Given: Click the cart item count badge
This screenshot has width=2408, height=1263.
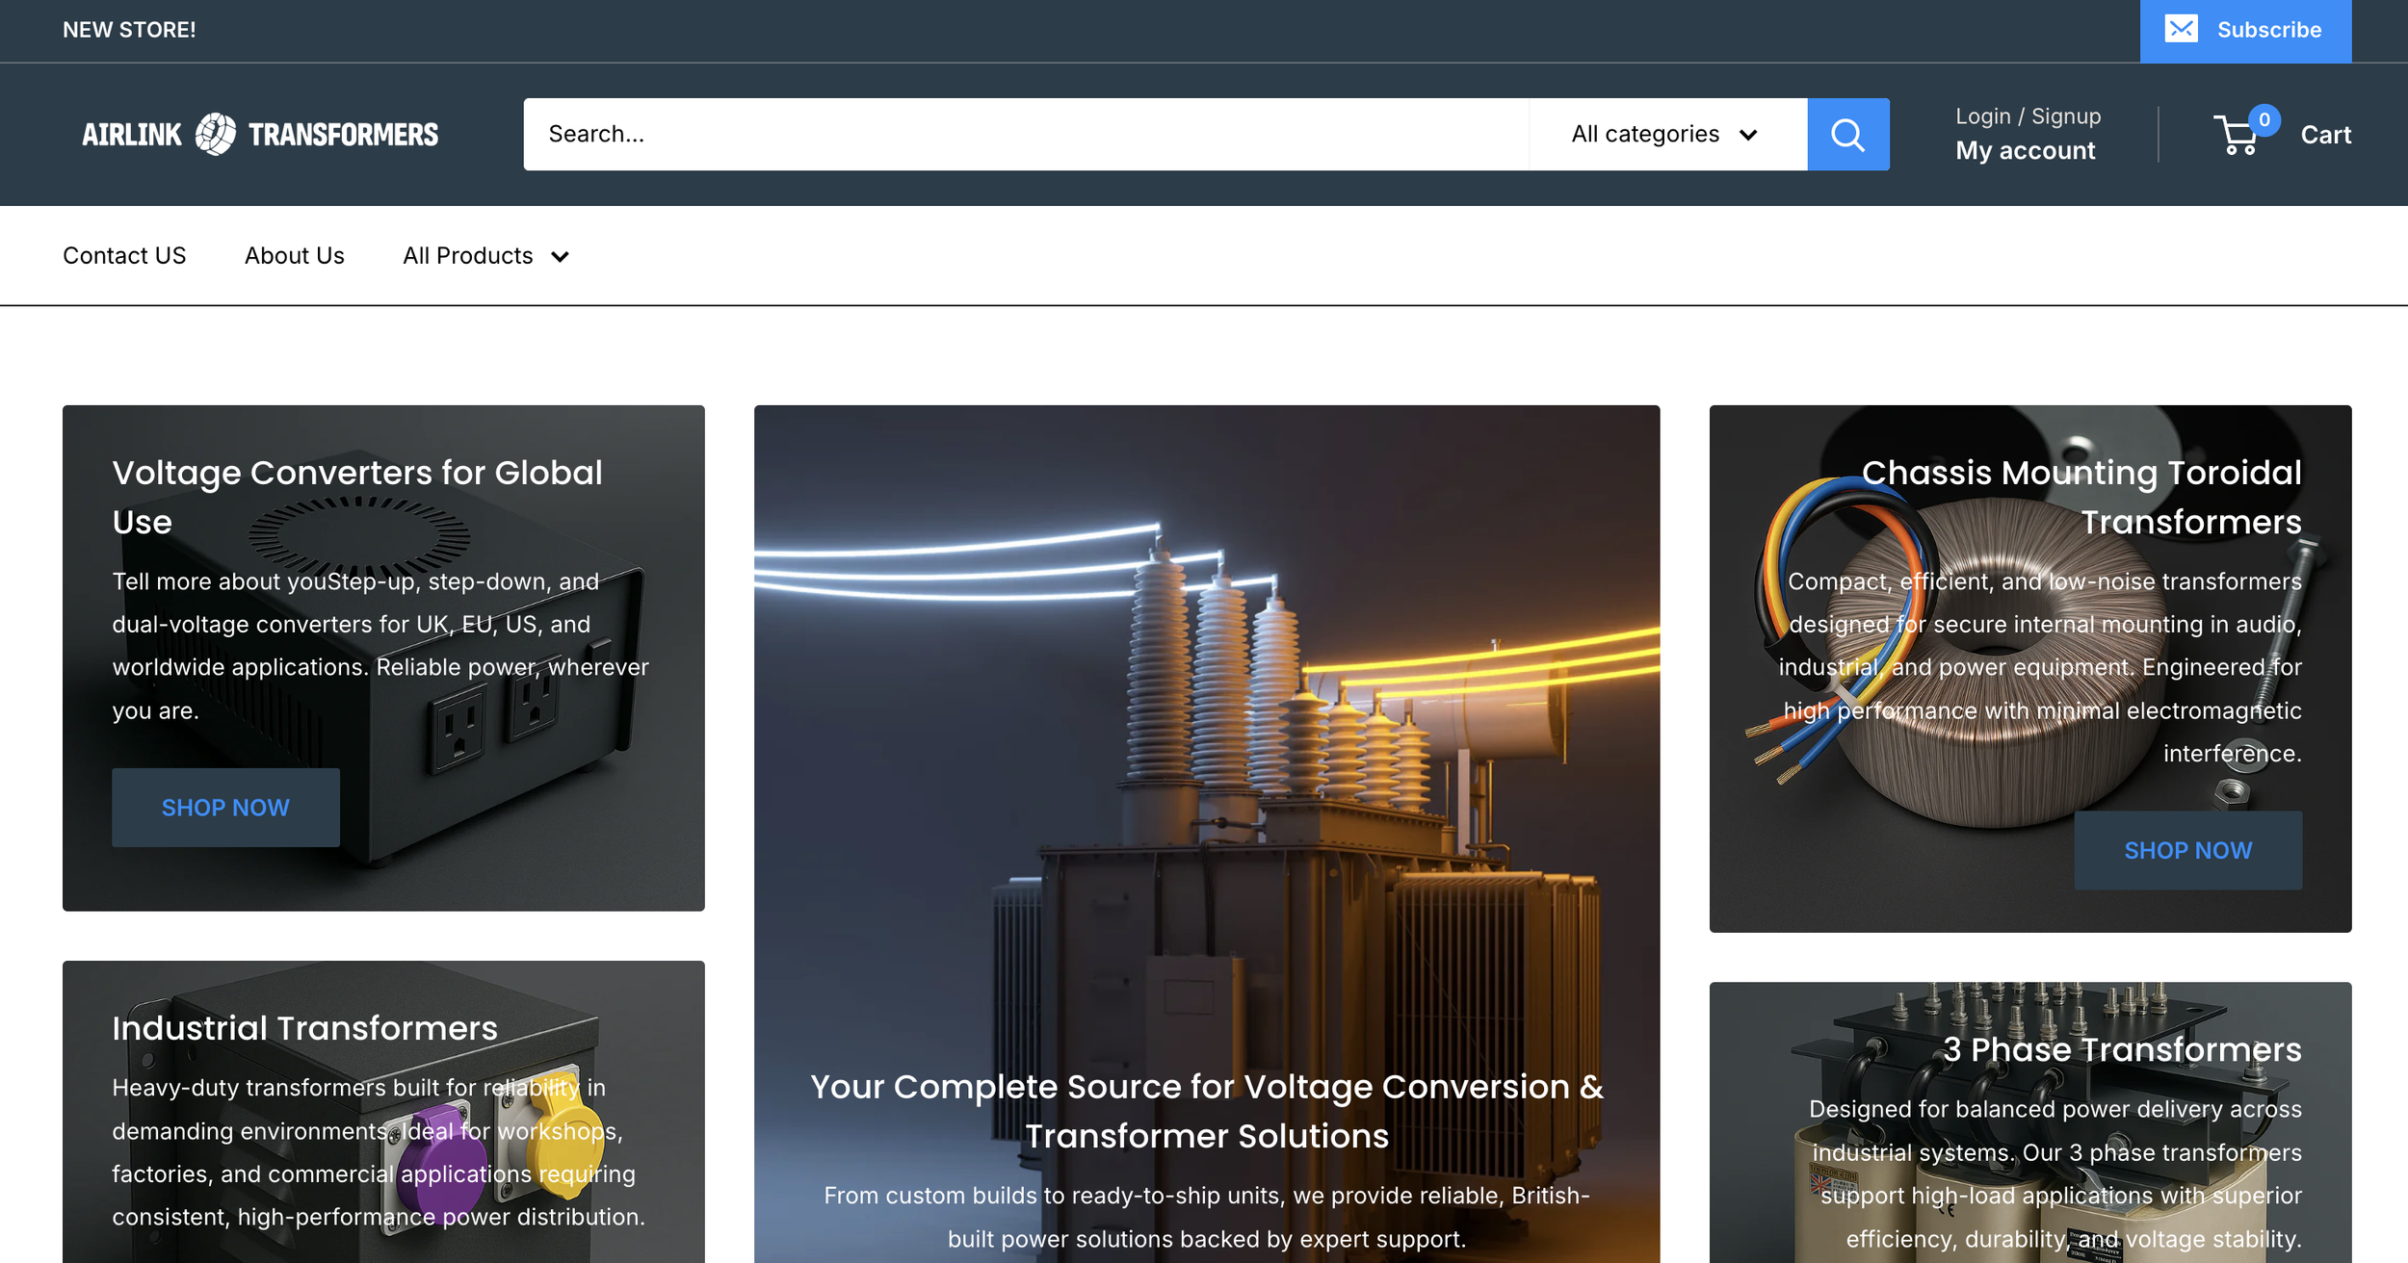Looking at the screenshot, I should (x=2264, y=119).
